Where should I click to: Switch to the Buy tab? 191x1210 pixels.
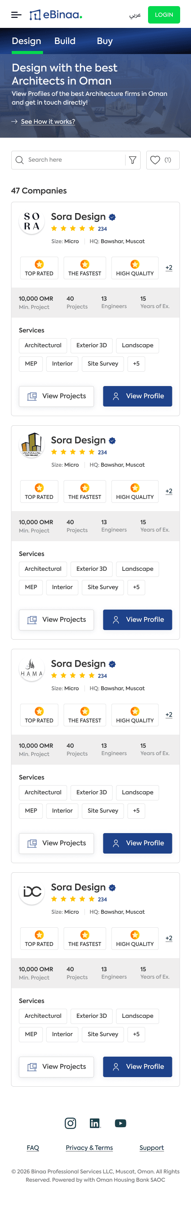[x=105, y=41]
